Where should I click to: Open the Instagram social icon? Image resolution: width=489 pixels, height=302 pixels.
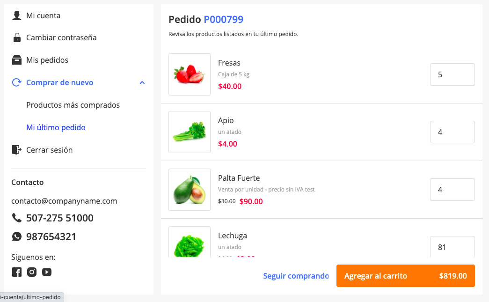(32, 272)
